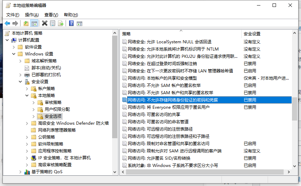Select 安全选项 in the tree
The width and height of the screenshot is (301, 186).
(x=53, y=116)
